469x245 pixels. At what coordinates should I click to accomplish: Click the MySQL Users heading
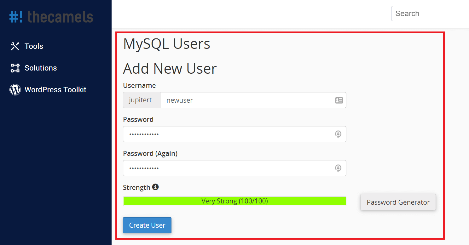[x=166, y=44]
